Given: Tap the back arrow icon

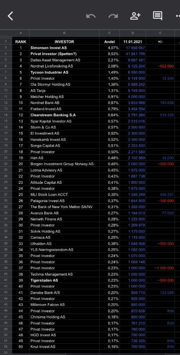Looking at the screenshot, I should tap(10, 16).
